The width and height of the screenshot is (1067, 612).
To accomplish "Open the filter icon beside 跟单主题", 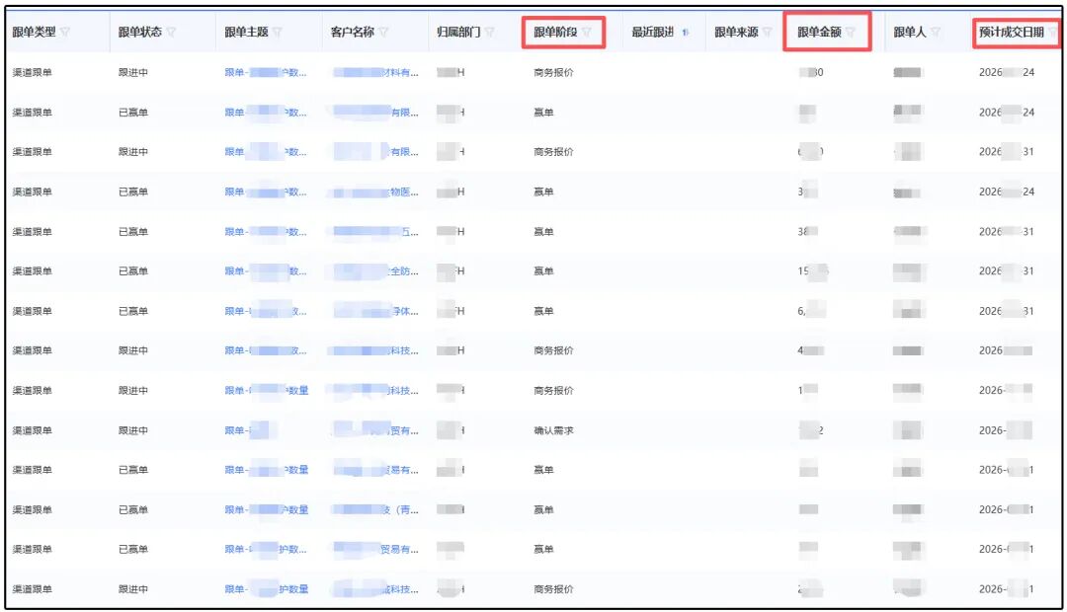I will pos(278,32).
